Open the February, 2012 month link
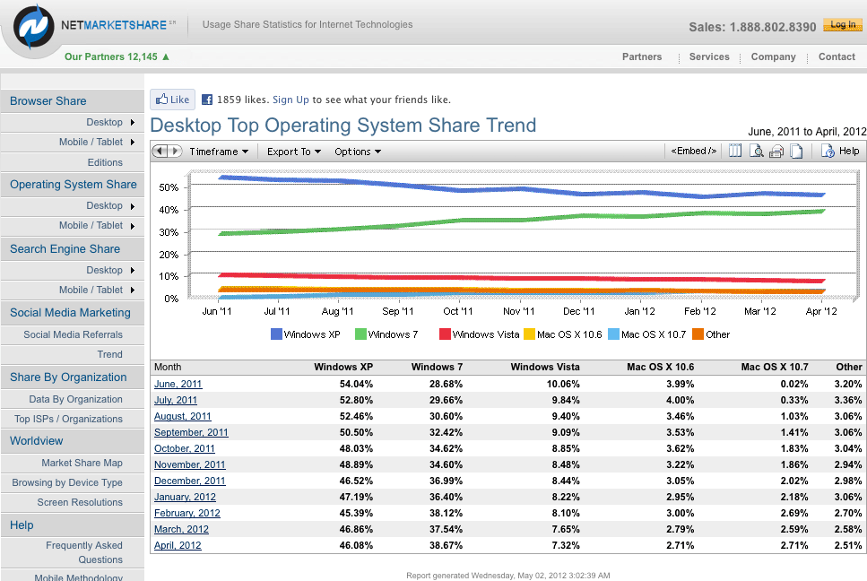 [x=186, y=513]
